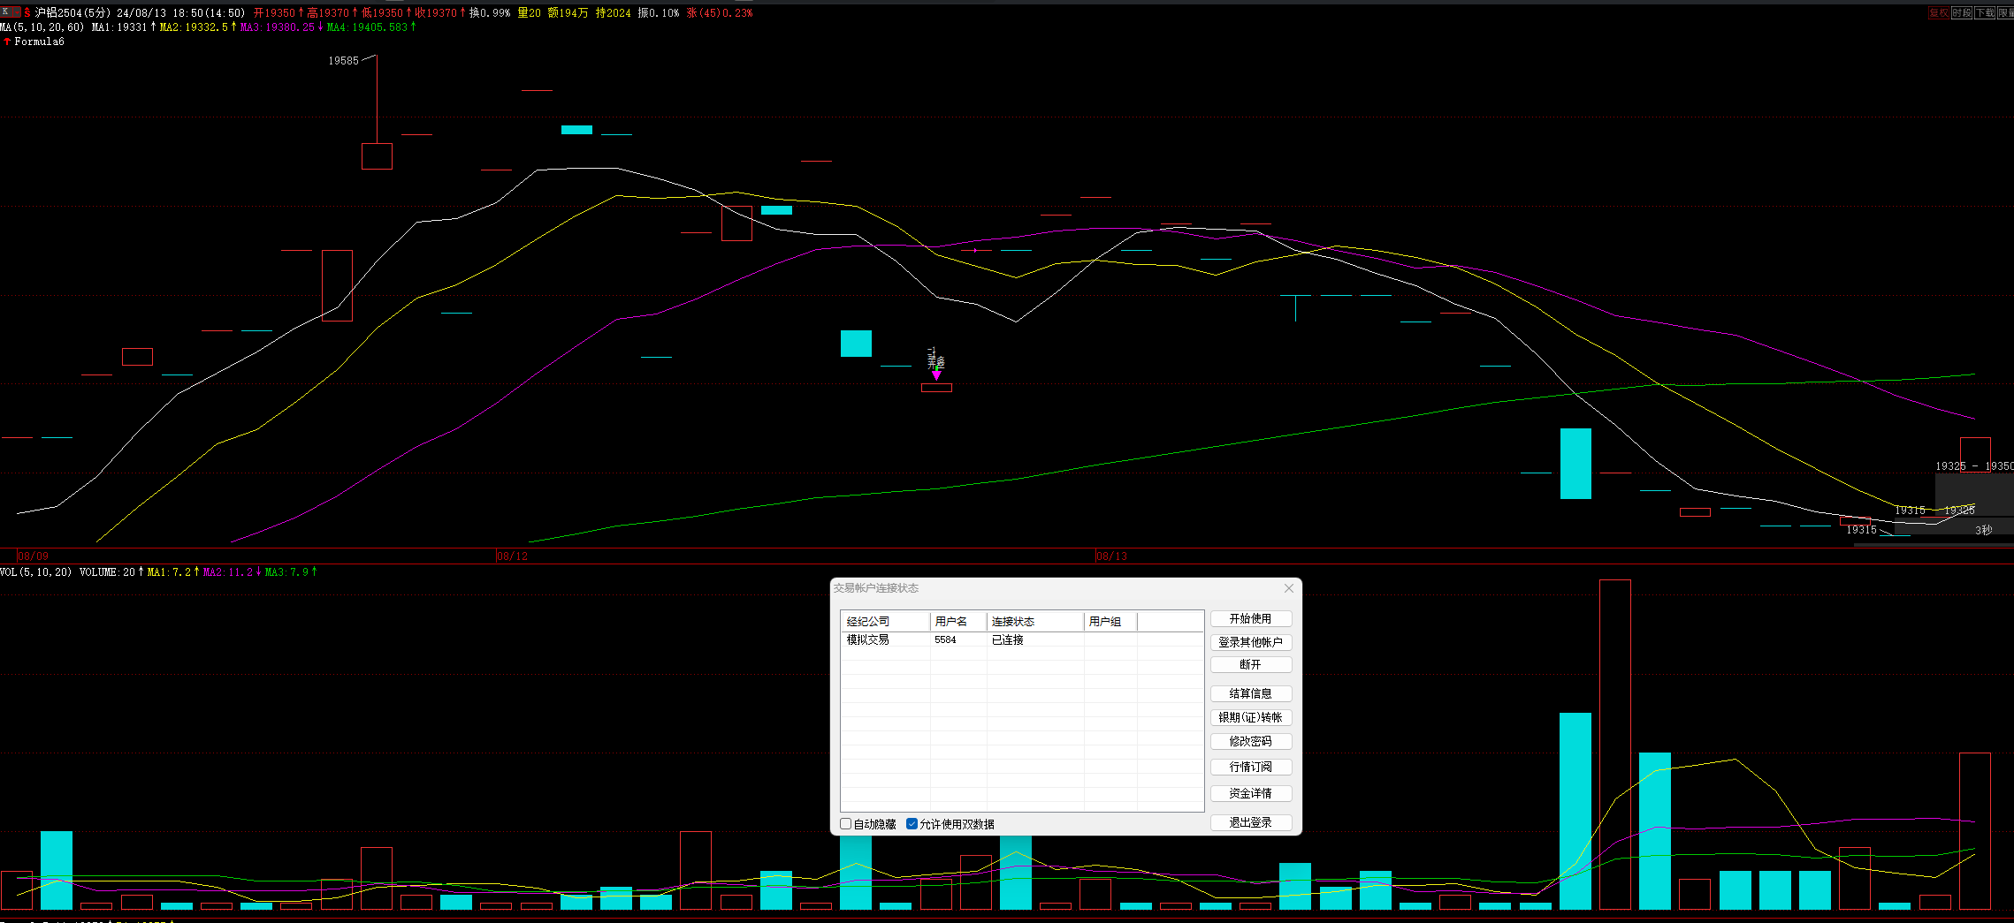Click the 断开 button
Image resolution: width=2014 pixels, height=923 pixels.
(1251, 664)
